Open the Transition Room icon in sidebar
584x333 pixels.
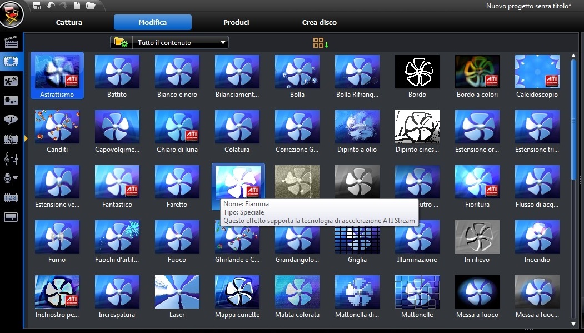click(x=11, y=139)
